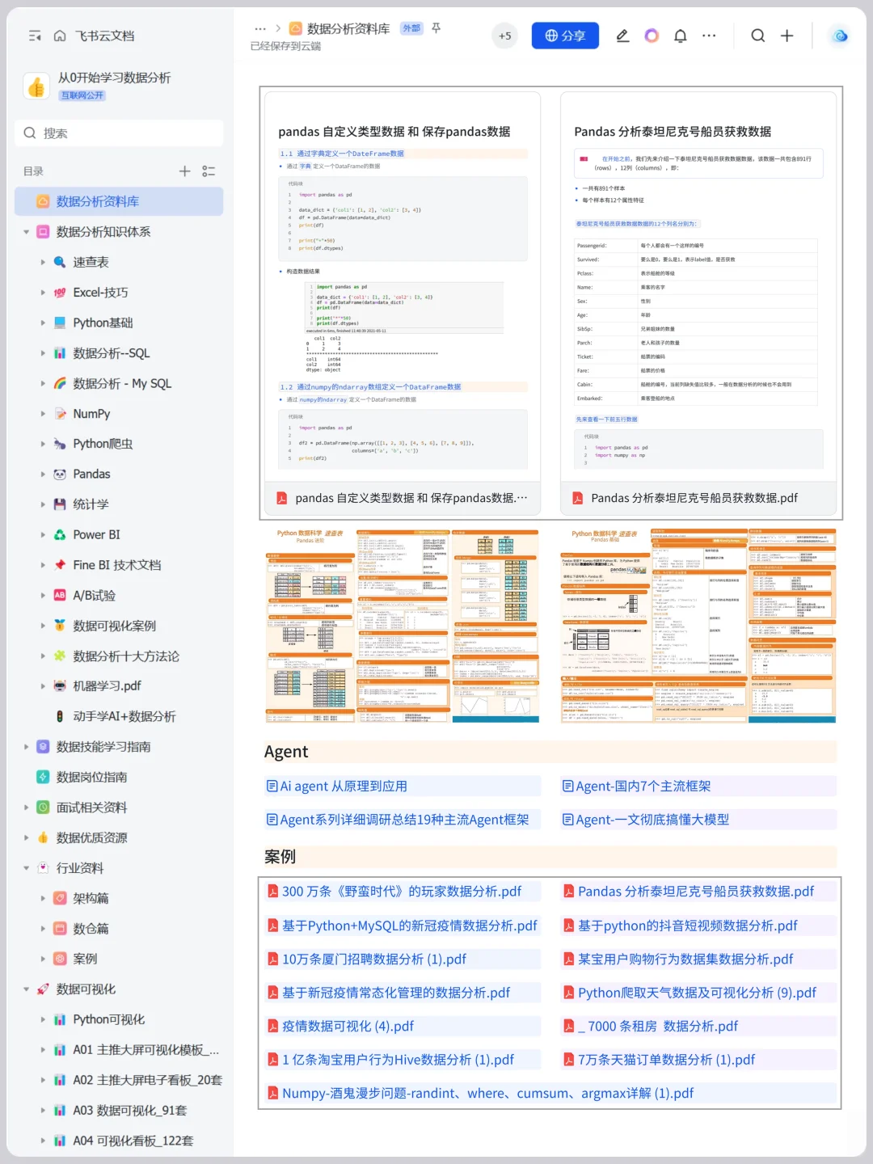The width and height of the screenshot is (873, 1164).
Task: Open the edit mode pencil icon
Action: click(622, 36)
